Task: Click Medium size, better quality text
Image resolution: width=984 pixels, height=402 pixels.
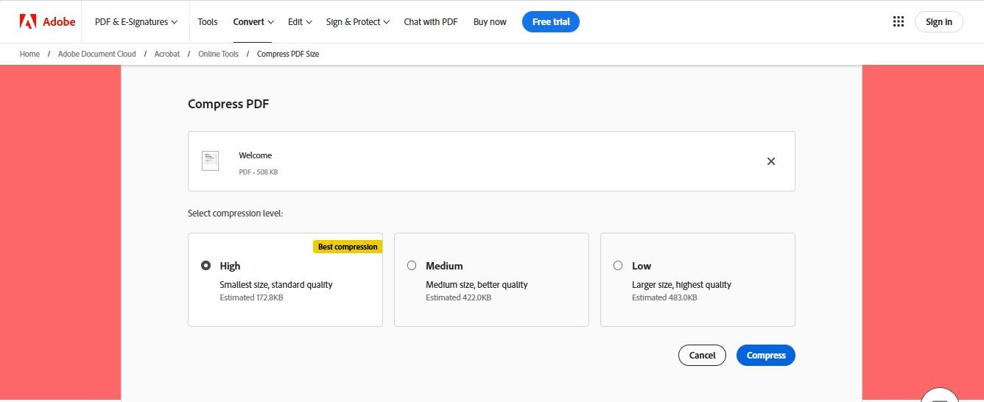Action: point(477,284)
